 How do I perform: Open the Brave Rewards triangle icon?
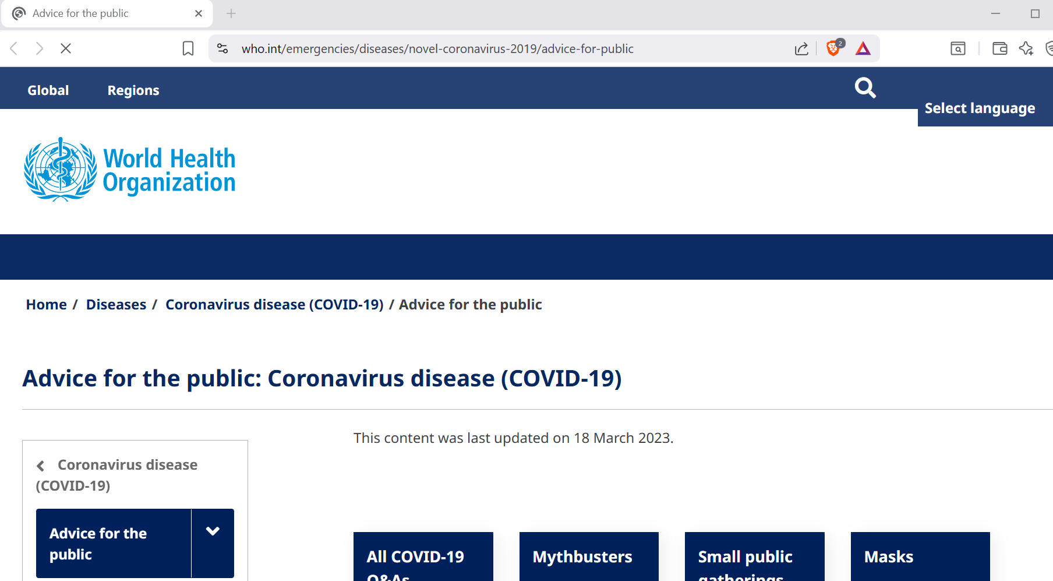(863, 48)
